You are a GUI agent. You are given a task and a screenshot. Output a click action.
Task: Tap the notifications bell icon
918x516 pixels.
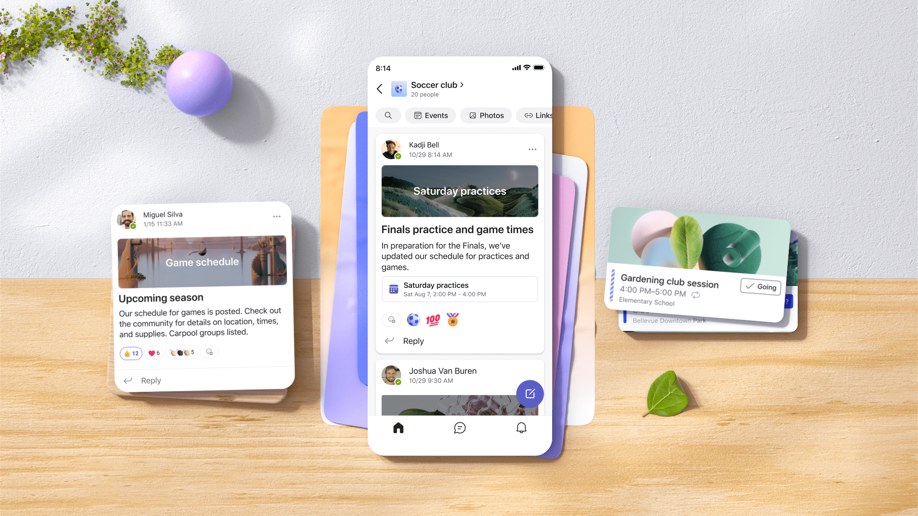point(520,428)
